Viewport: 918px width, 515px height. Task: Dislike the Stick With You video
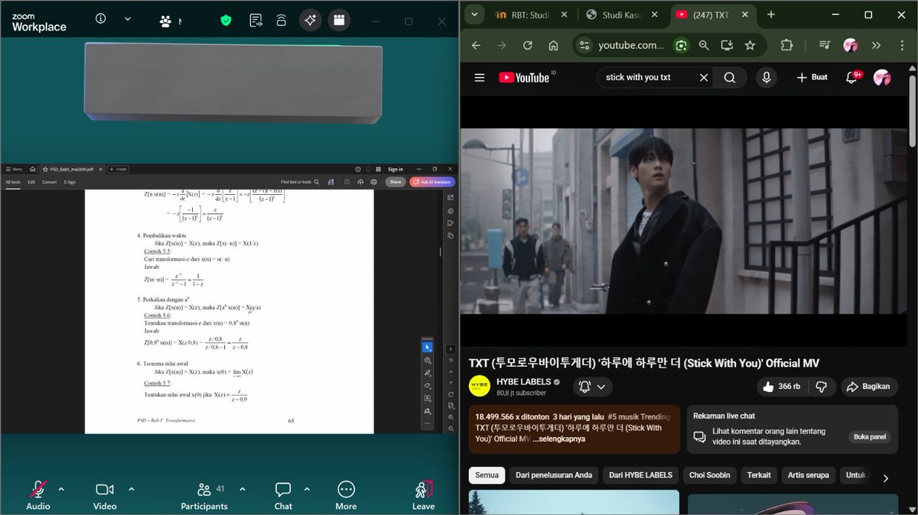(x=821, y=387)
